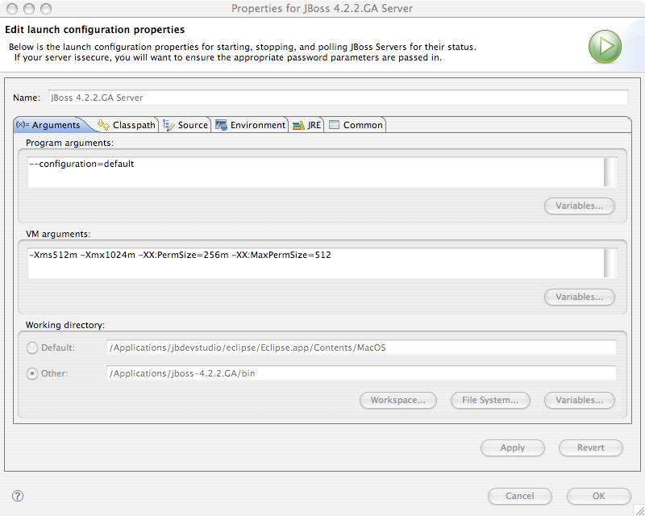Open Variables for VM arguments
Image resolution: width=645 pixels, height=516 pixels.
pos(579,297)
